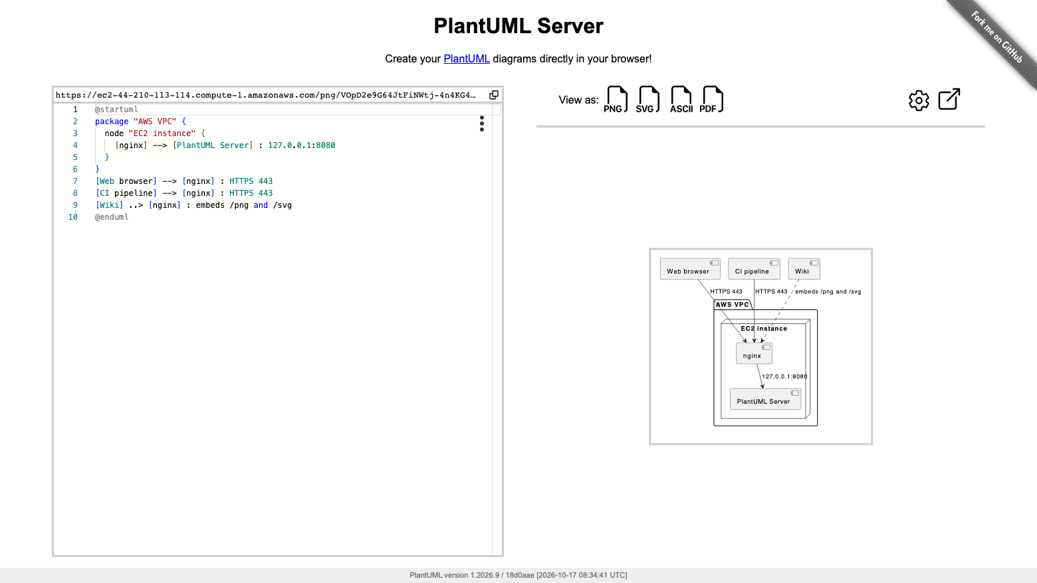Click the 127.0.0.1:8080 code line
The height and width of the screenshot is (583, 1037).
coord(225,145)
